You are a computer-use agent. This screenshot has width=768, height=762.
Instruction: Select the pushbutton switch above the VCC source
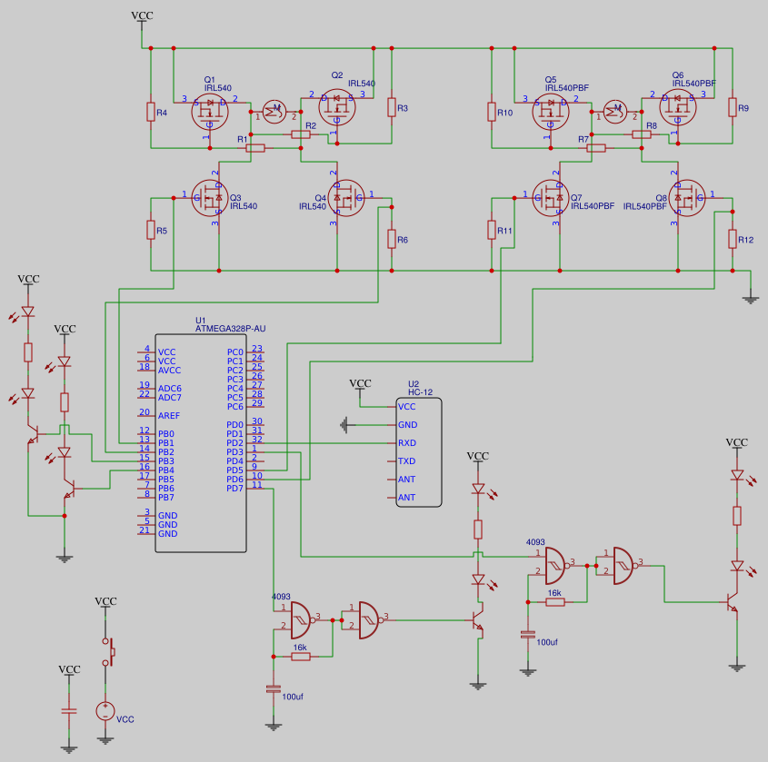(x=111, y=651)
